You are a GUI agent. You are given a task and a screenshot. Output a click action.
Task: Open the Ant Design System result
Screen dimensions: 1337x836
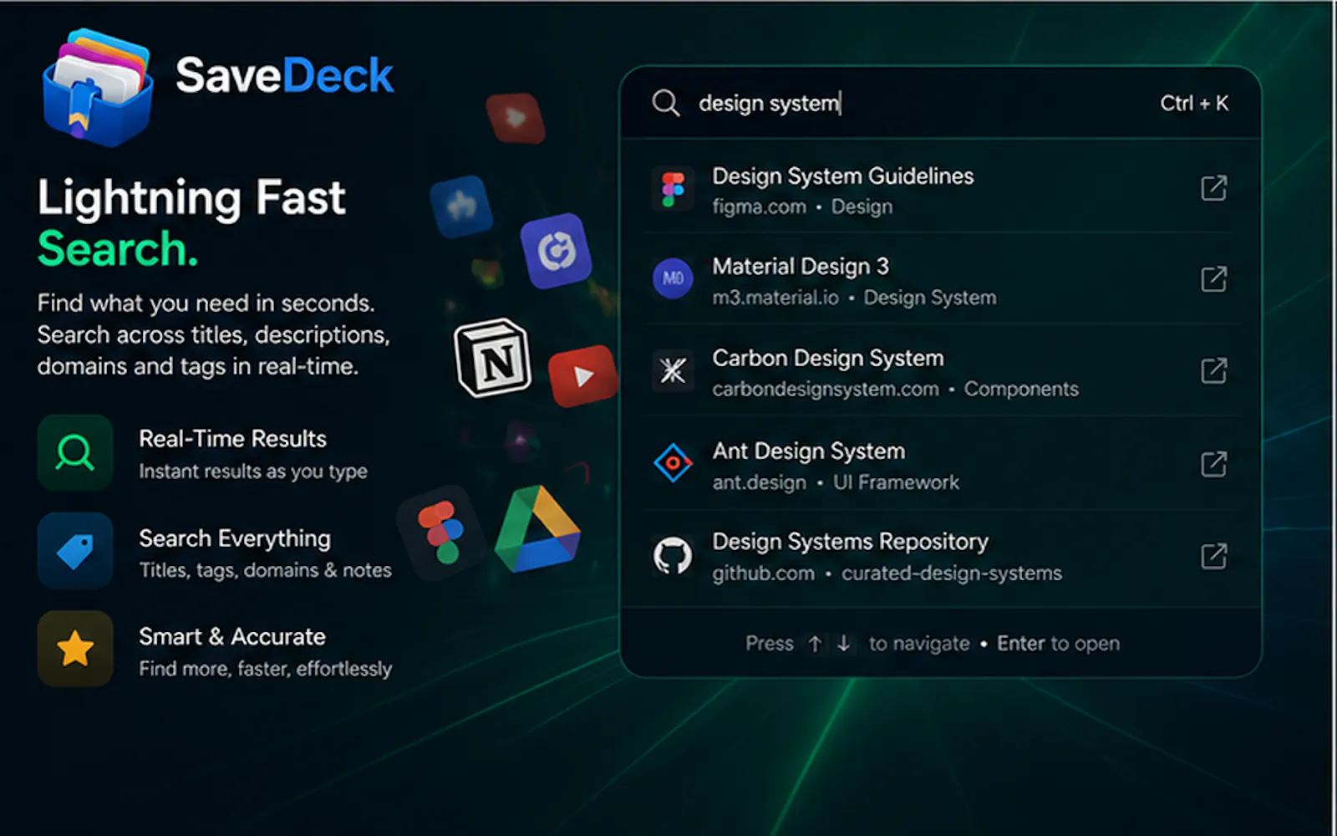(941, 465)
